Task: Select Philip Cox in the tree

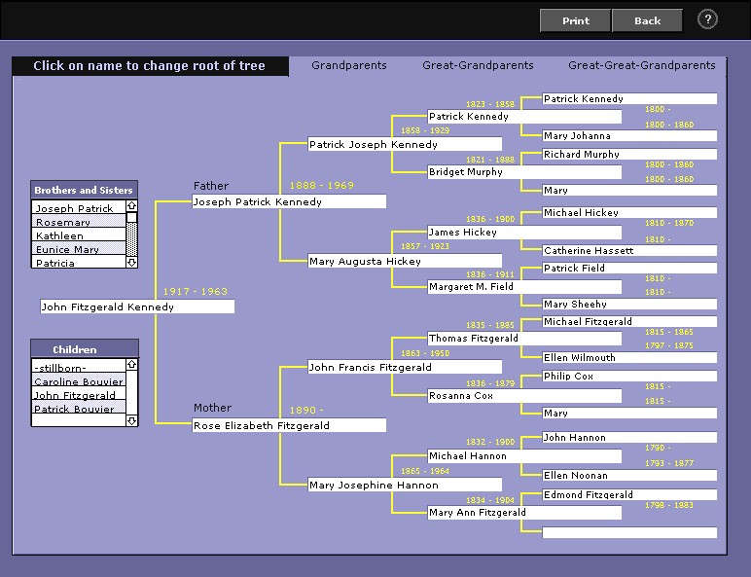Action: pyautogui.click(x=629, y=376)
